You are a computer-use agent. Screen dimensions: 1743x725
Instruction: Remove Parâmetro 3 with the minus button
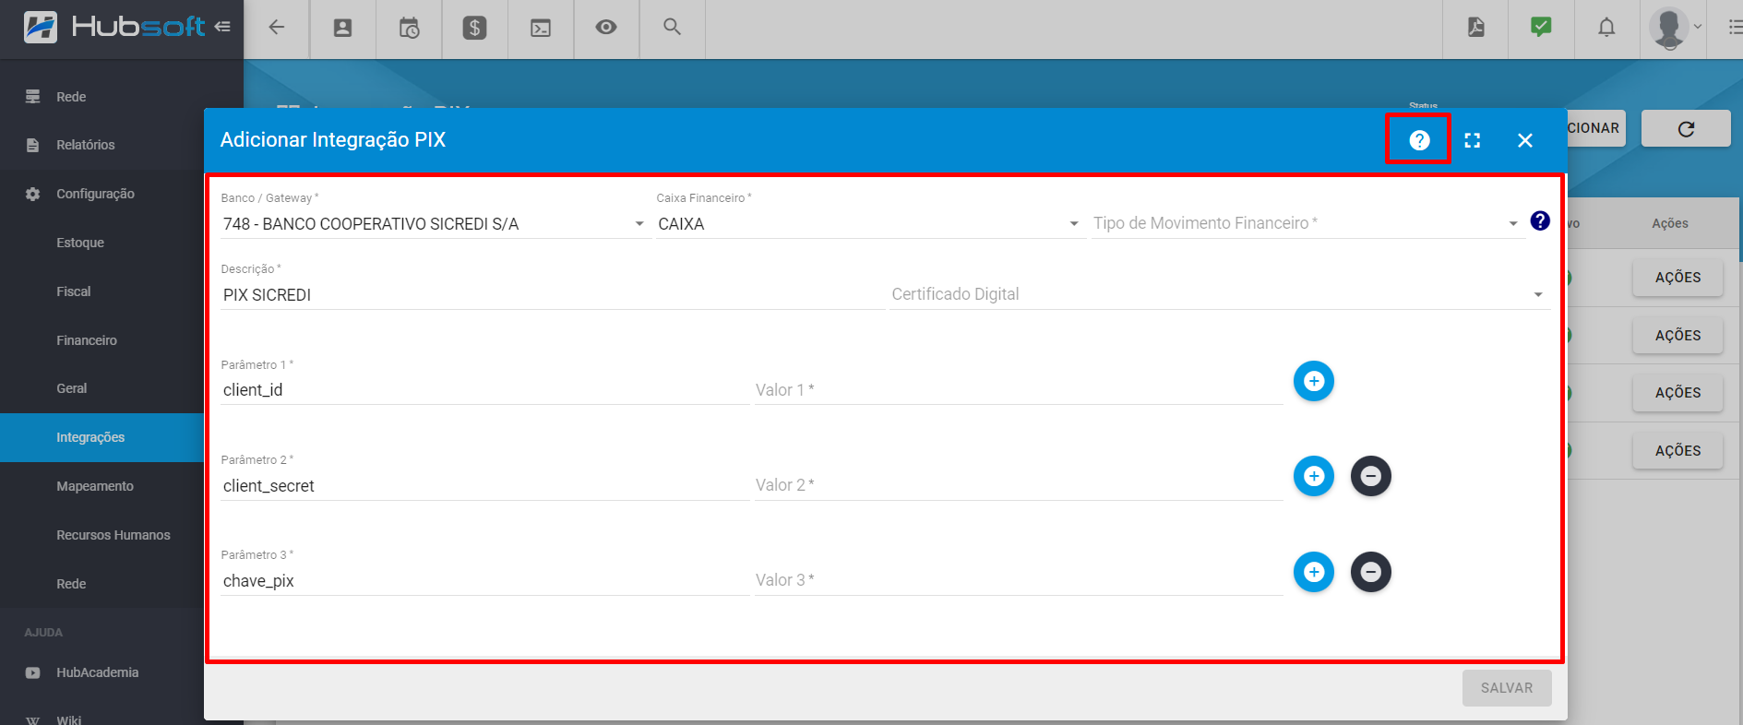click(x=1371, y=572)
